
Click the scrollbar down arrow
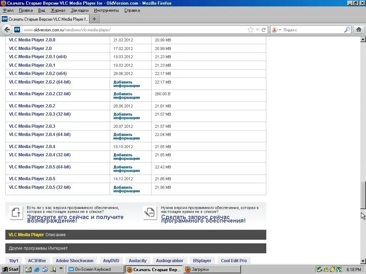[363, 261]
